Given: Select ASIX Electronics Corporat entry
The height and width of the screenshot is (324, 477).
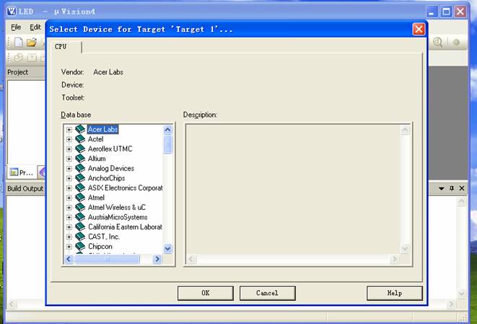Looking at the screenshot, I should click(125, 188).
